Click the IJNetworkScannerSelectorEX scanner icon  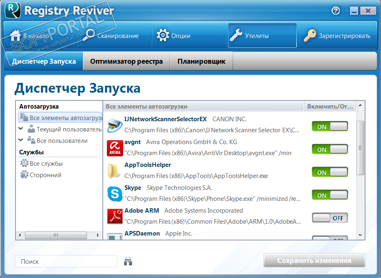click(x=115, y=125)
